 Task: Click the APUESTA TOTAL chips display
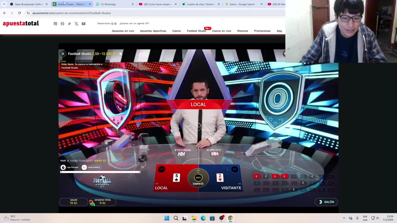pos(103,202)
